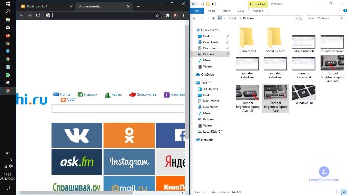Open Mail app from taskbar
This screenshot has width=348, height=195.
8,28
